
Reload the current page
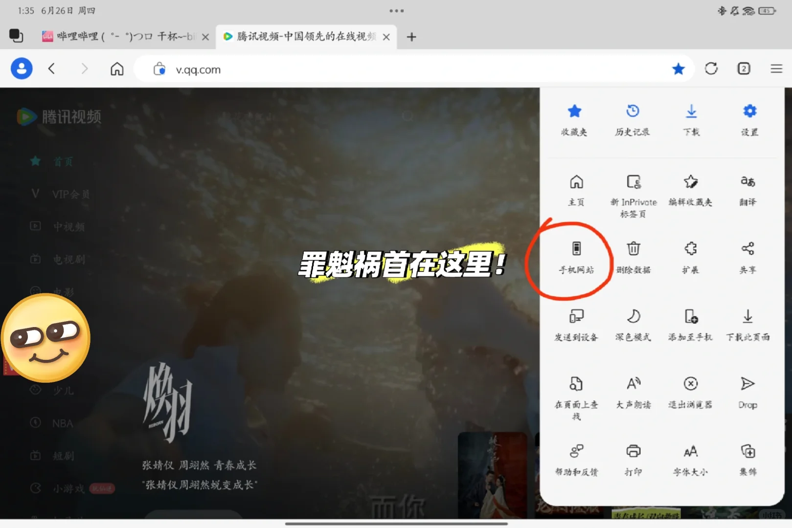pyautogui.click(x=711, y=69)
